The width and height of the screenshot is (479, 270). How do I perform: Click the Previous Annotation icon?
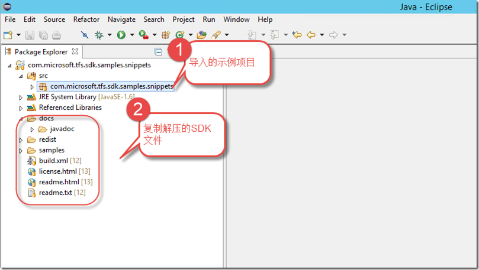click(x=274, y=35)
